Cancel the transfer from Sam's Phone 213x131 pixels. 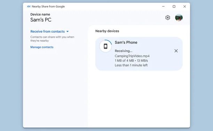click(176, 51)
